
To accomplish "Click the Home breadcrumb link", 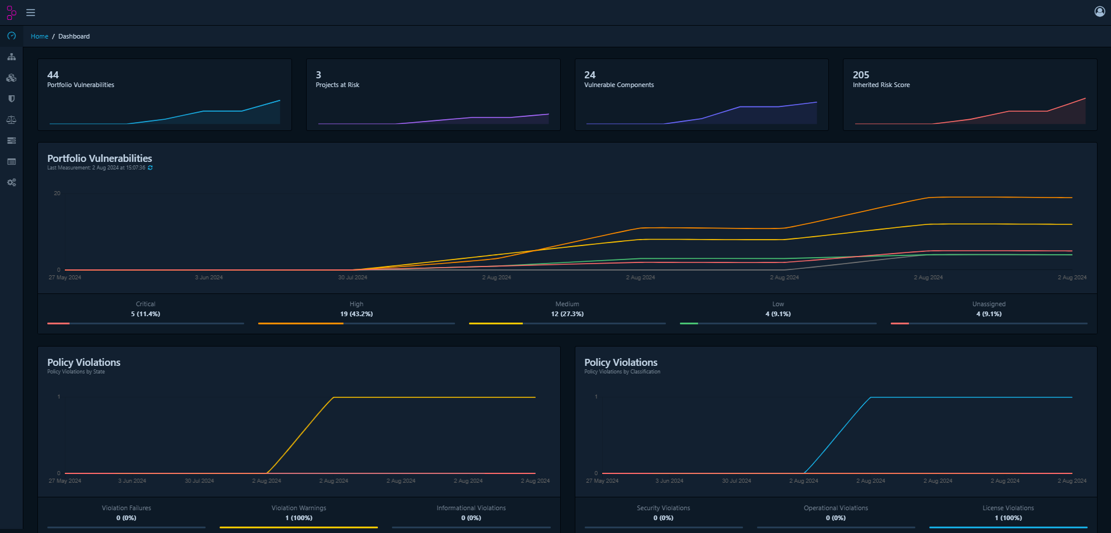I will coord(40,36).
